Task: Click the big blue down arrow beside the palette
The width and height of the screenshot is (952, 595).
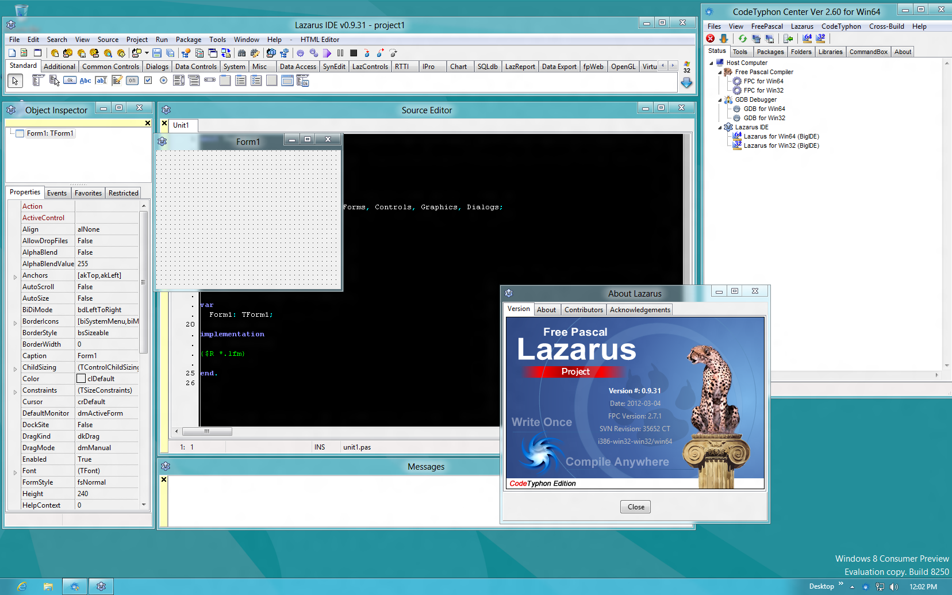Action: point(686,83)
